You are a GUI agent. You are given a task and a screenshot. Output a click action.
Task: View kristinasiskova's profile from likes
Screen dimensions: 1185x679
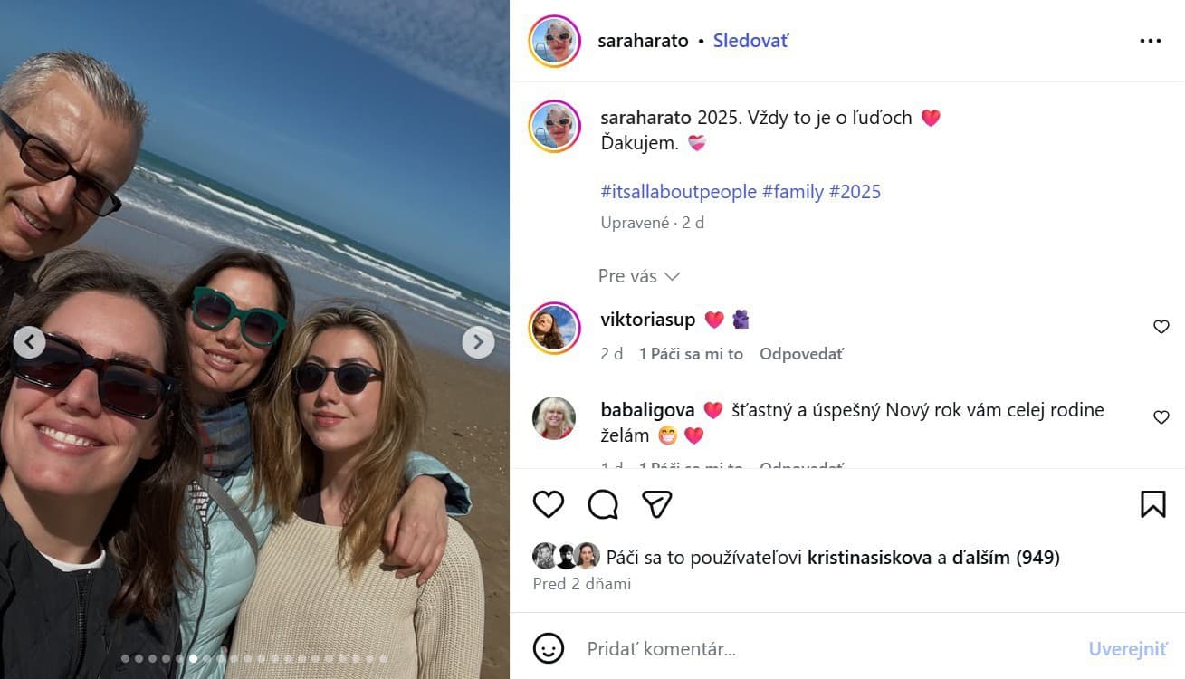869,558
